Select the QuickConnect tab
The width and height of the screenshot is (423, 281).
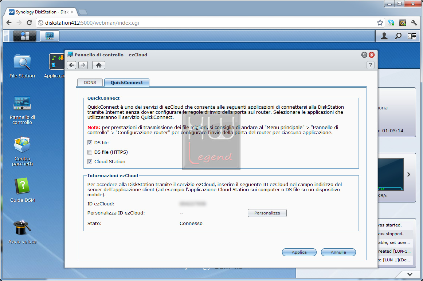(126, 83)
